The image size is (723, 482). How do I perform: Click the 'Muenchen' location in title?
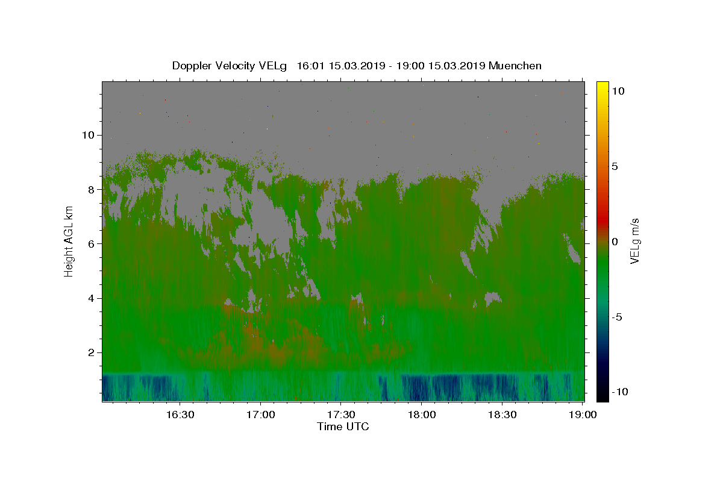pyautogui.click(x=515, y=66)
